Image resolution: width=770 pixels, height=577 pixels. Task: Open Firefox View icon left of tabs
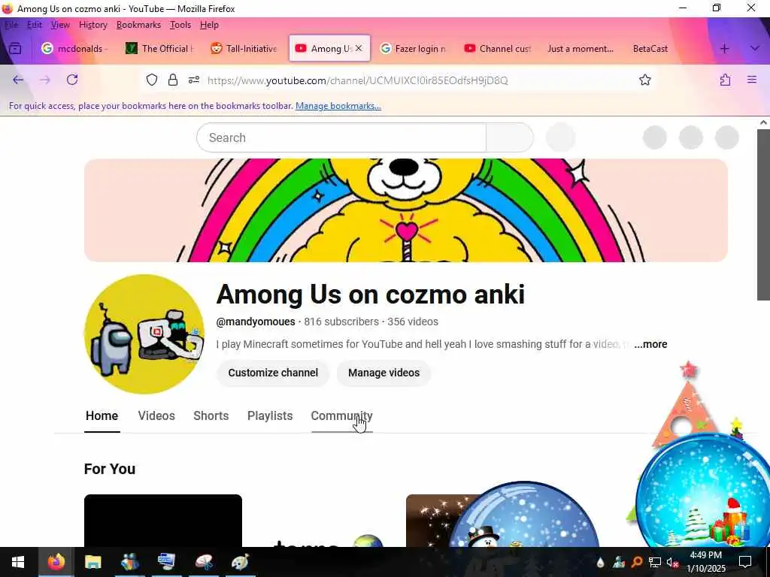click(15, 49)
